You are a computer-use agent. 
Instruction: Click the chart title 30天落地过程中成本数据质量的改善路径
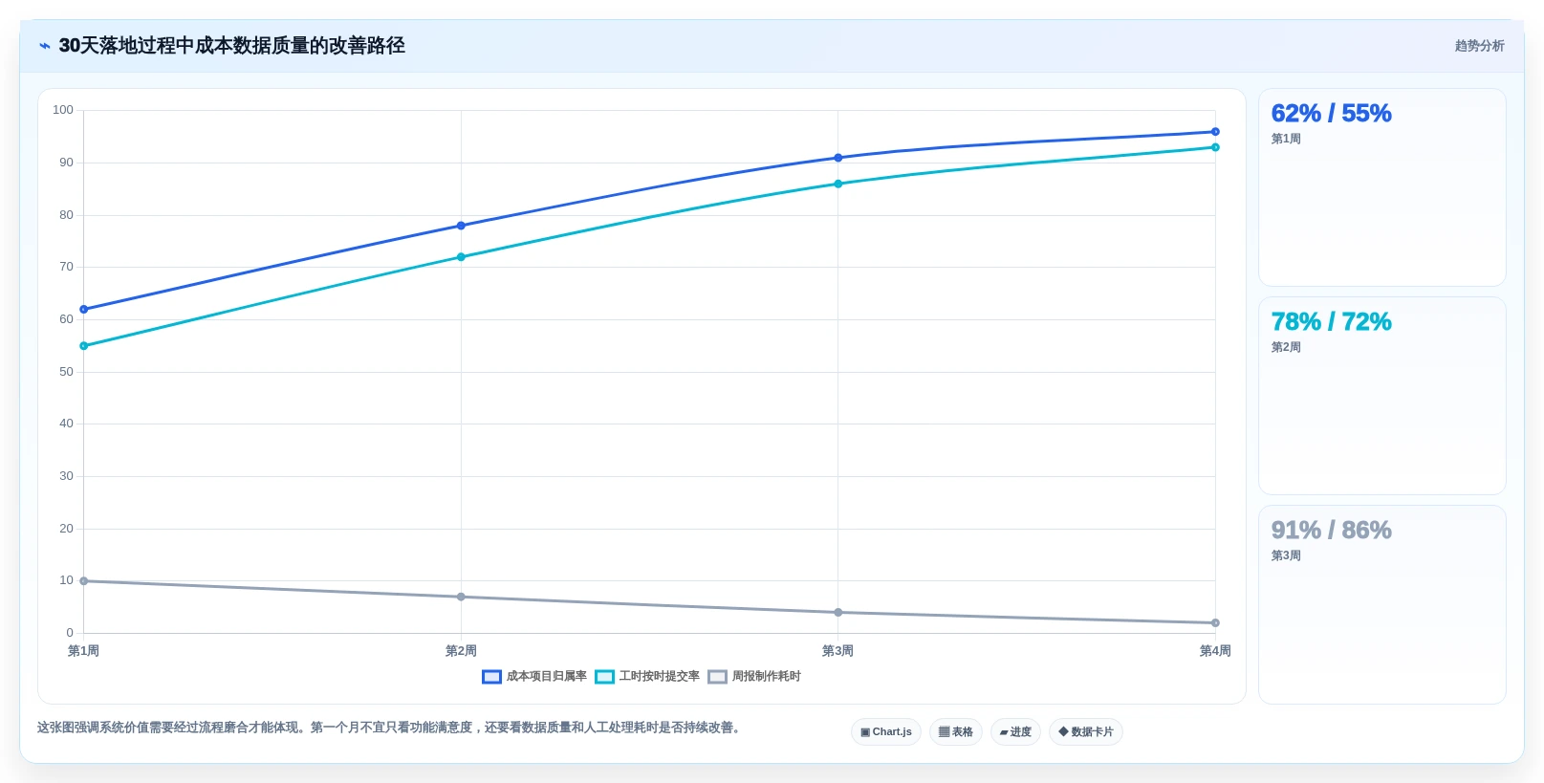click(232, 46)
